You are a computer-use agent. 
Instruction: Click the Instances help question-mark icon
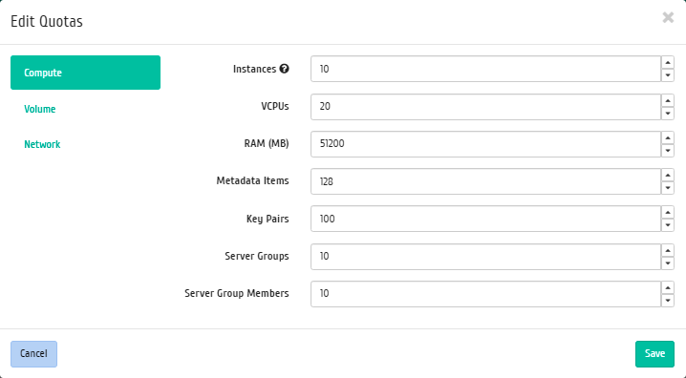(285, 69)
